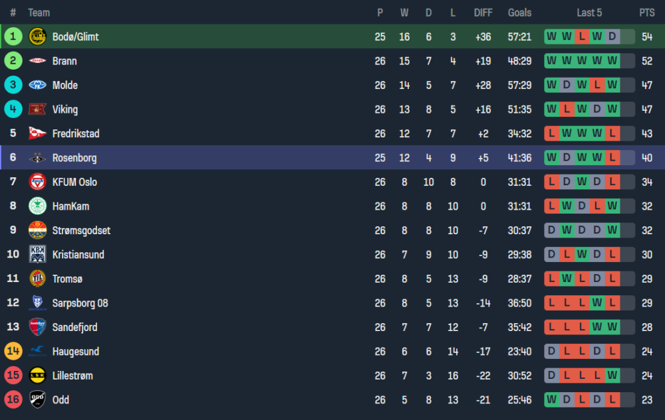Screen dimensions: 665x420
Task: Click the Strømsgodset club logo
Action: click(37, 230)
